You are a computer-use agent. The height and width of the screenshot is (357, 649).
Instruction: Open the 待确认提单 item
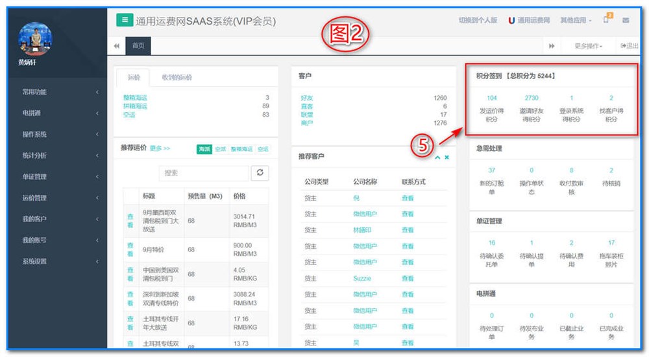click(x=532, y=253)
